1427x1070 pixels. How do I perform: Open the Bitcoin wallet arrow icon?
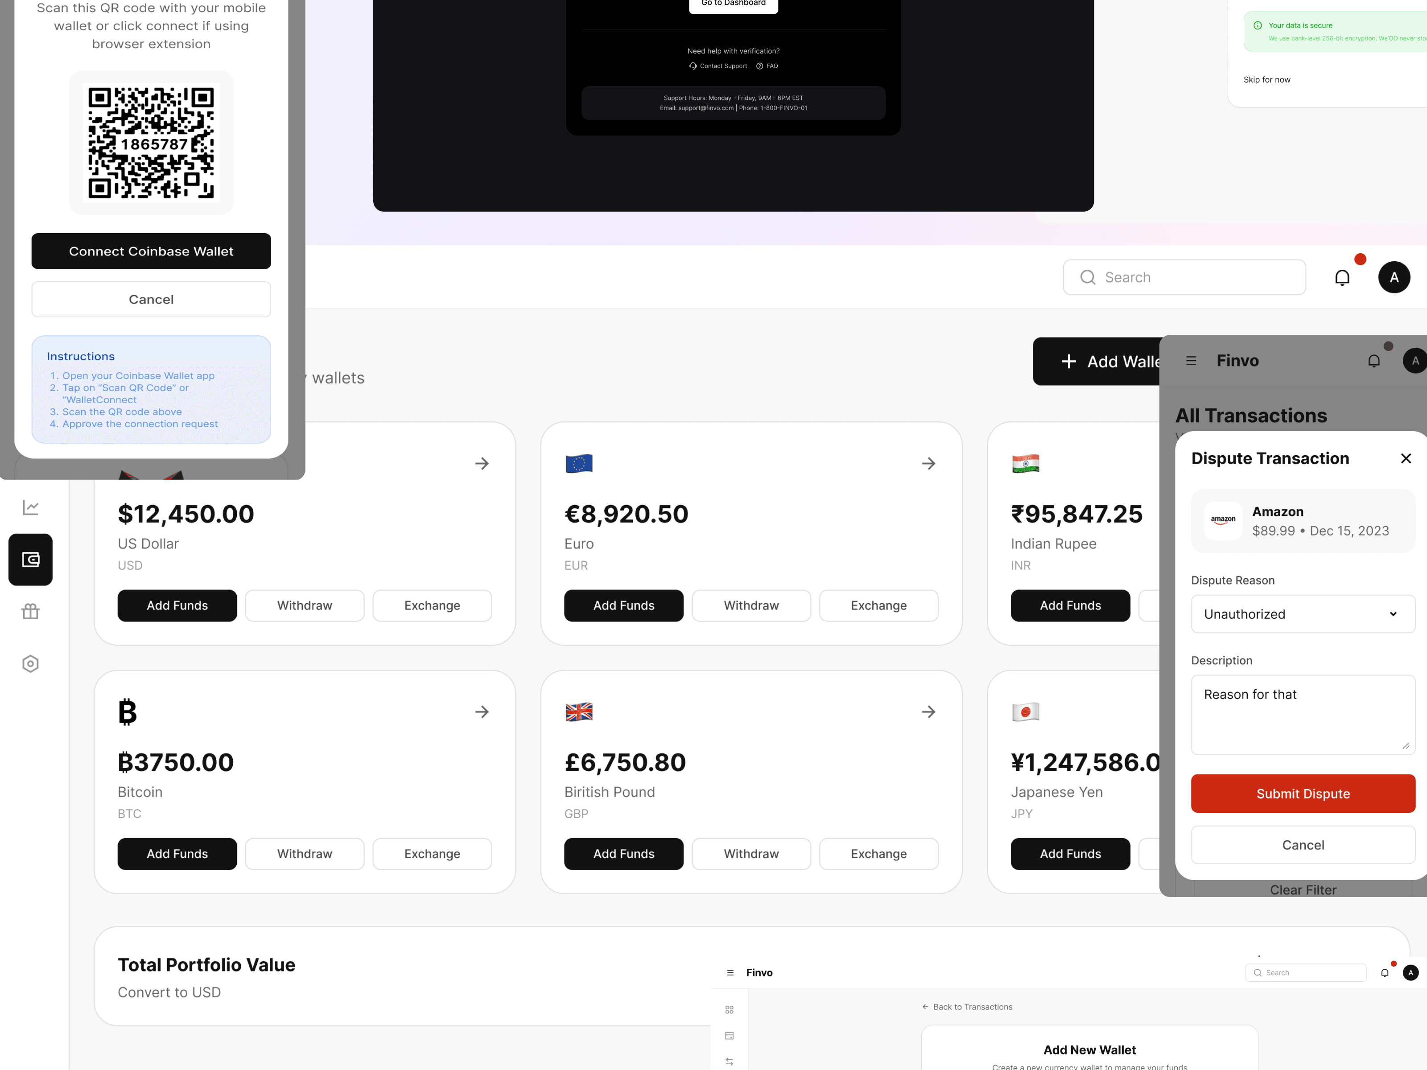tap(482, 712)
